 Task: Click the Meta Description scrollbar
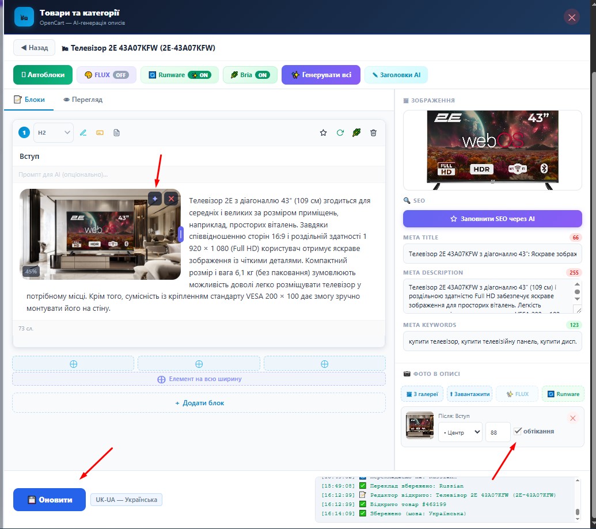point(577,292)
